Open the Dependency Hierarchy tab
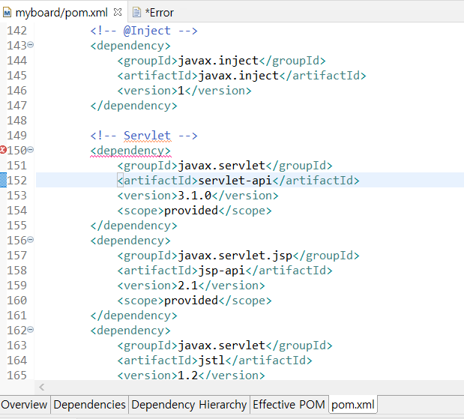This screenshot has width=464, height=419. tap(189, 405)
